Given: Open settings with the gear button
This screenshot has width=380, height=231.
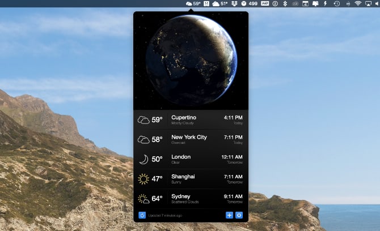Looking at the screenshot, I should 239,215.
